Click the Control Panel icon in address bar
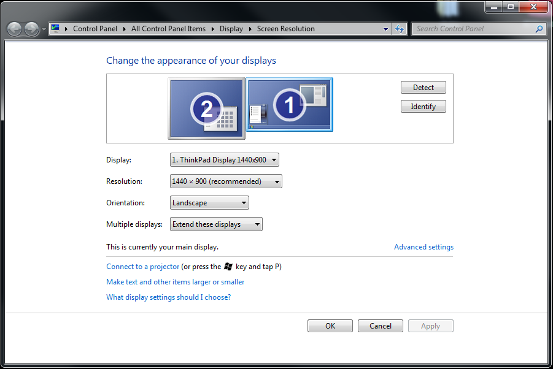 coord(55,29)
